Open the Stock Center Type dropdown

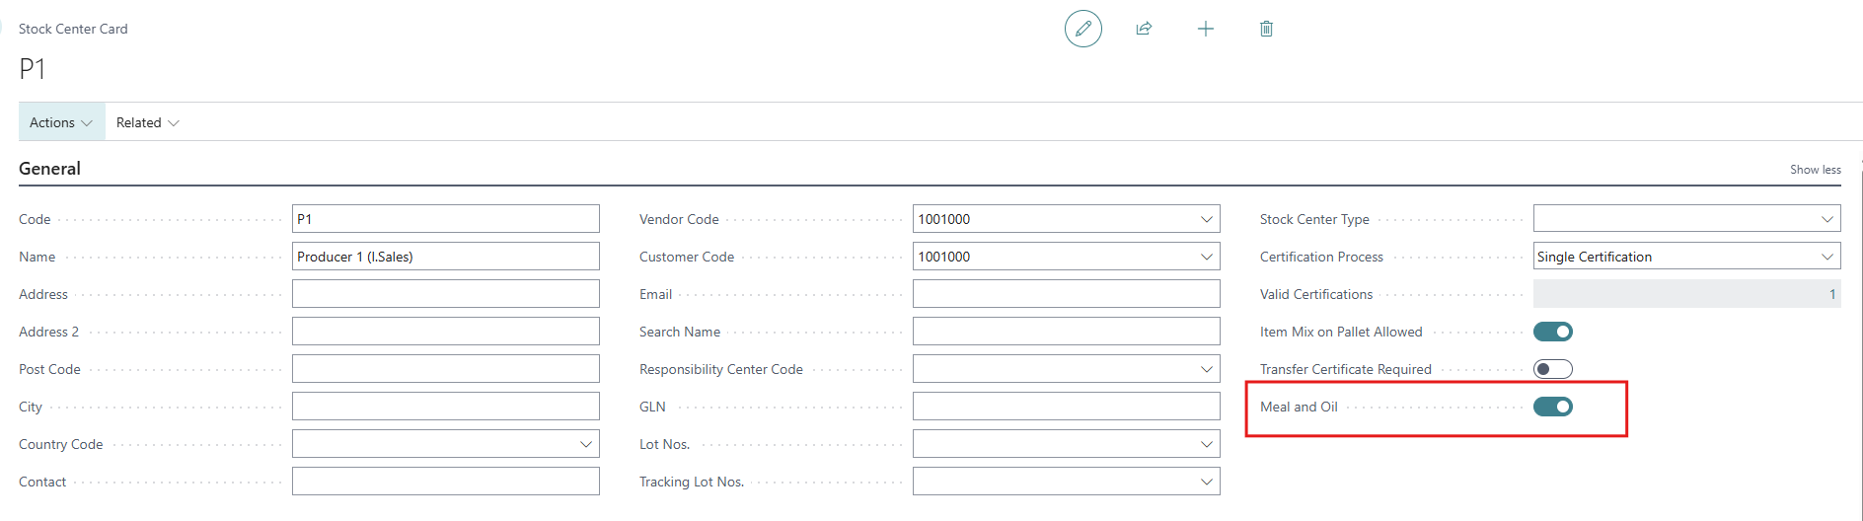tap(1826, 219)
